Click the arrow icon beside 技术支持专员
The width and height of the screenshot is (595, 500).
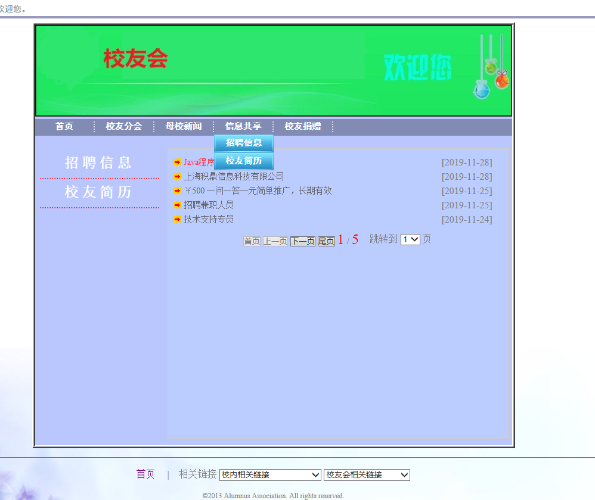(177, 219)
